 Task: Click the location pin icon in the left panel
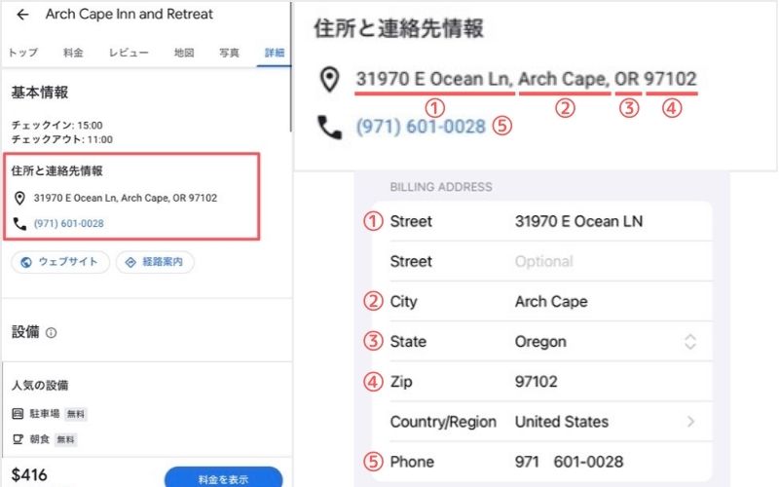tap(19, 199)
